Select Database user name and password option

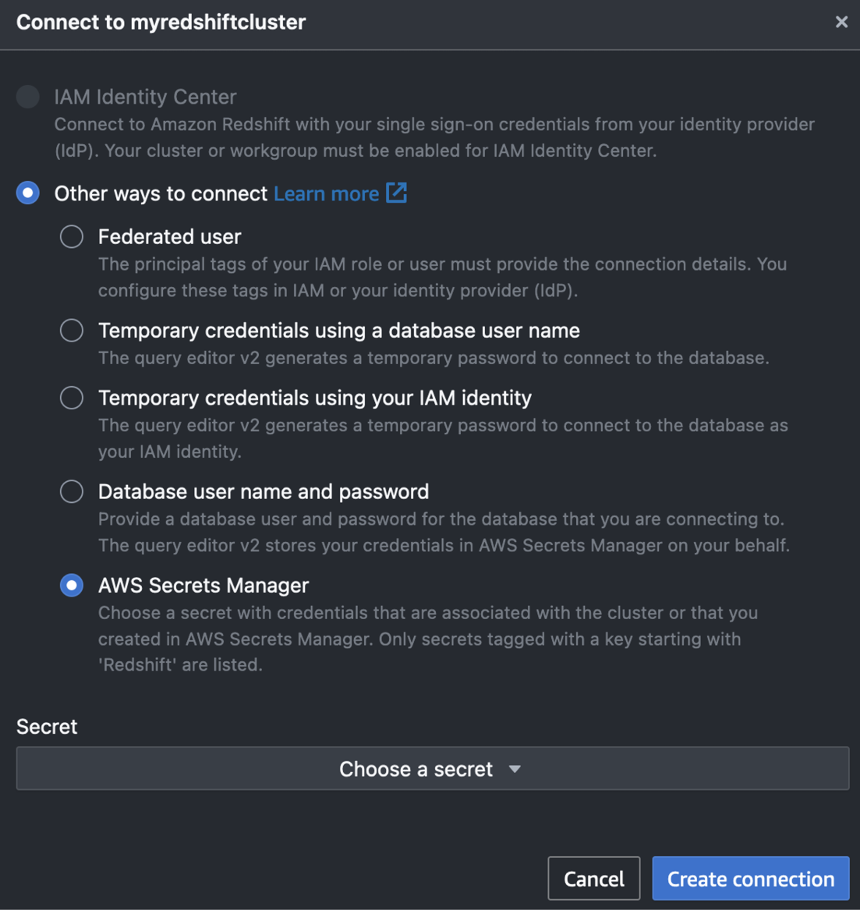[71, 491]
